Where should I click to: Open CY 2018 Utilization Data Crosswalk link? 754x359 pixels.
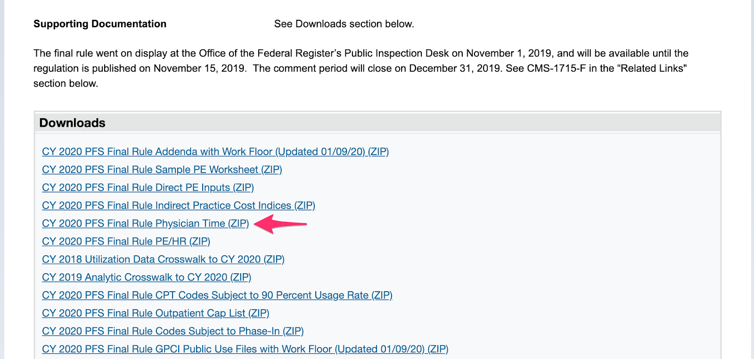164,259
